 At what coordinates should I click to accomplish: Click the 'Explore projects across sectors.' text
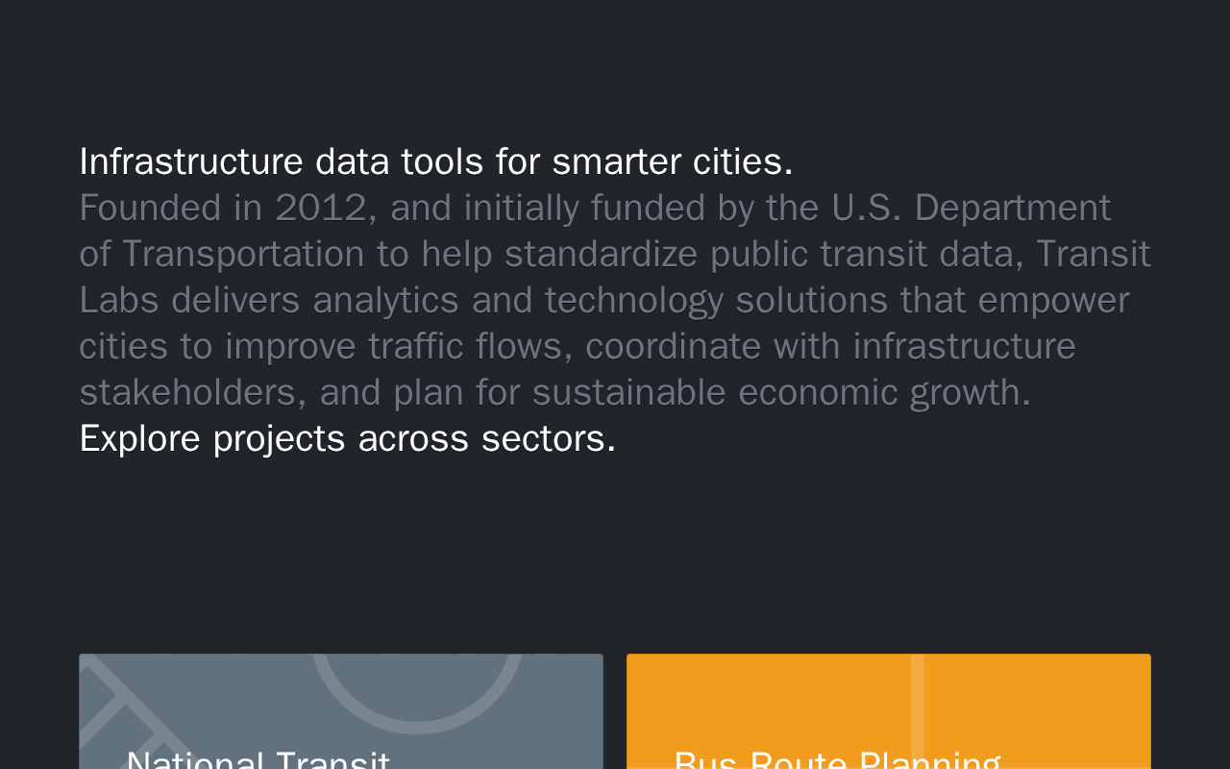tap(348, 439)
